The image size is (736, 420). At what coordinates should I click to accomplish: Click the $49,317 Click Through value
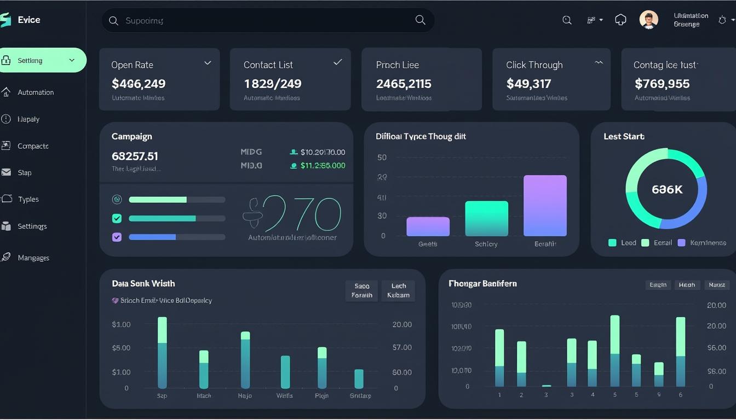528,84
